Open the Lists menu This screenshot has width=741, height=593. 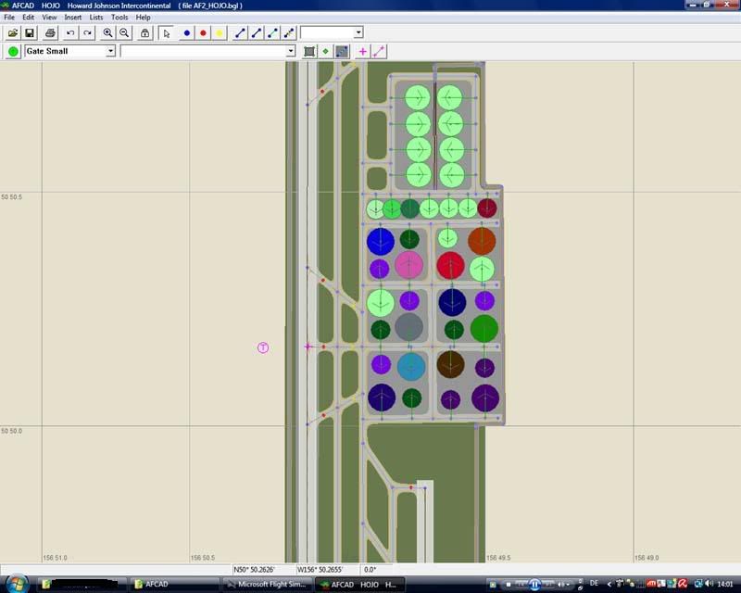pyautogui.click(x=96, y=17)
